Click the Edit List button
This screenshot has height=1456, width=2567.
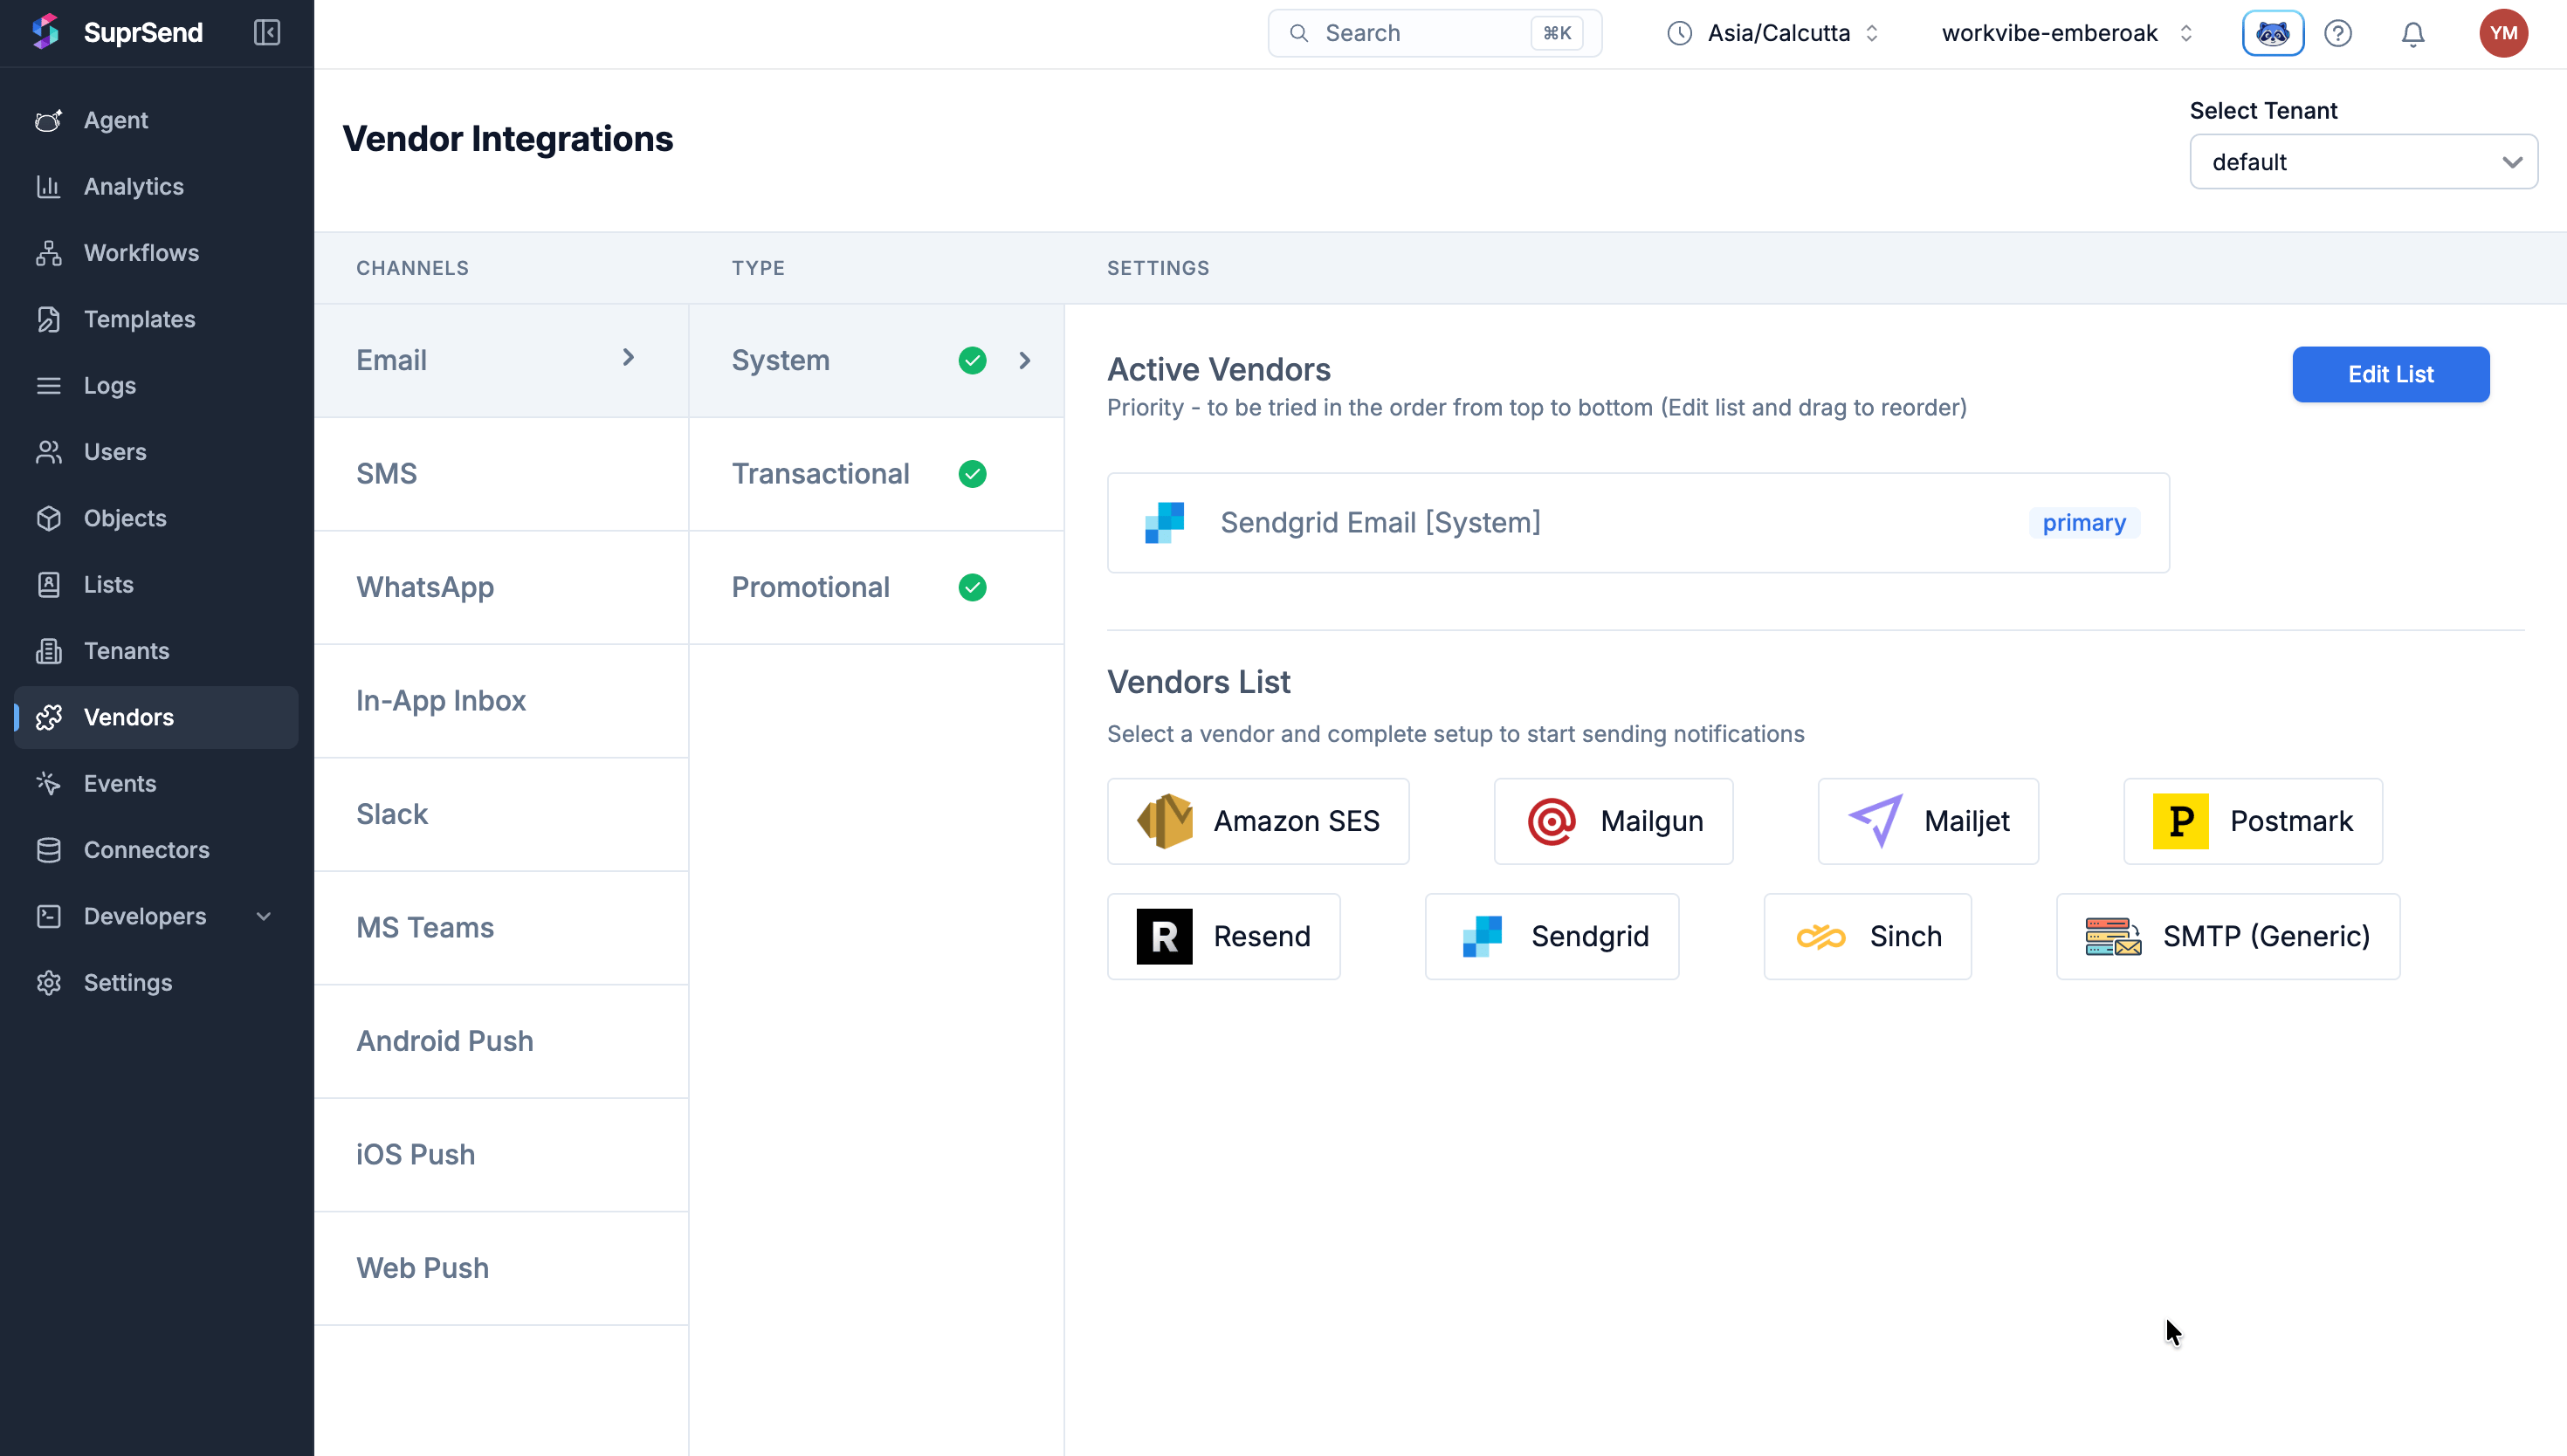pyautogui.click(x=2390, y=374)
